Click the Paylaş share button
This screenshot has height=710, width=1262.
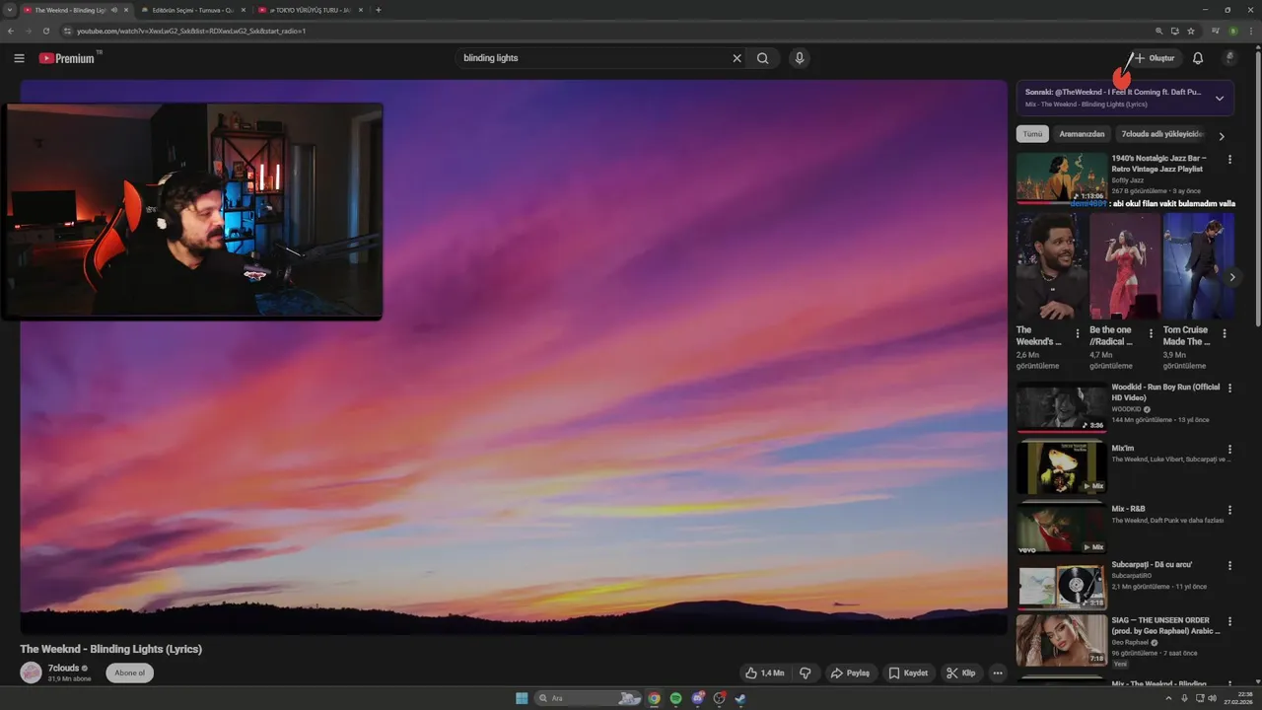click(850, 673)
